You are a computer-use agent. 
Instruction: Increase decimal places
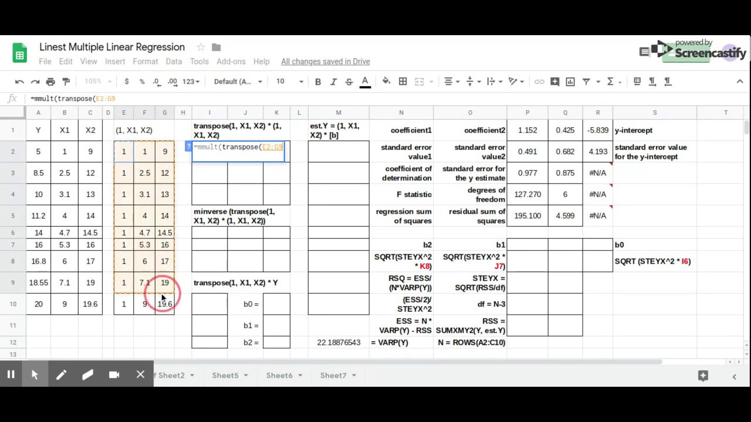172,81
